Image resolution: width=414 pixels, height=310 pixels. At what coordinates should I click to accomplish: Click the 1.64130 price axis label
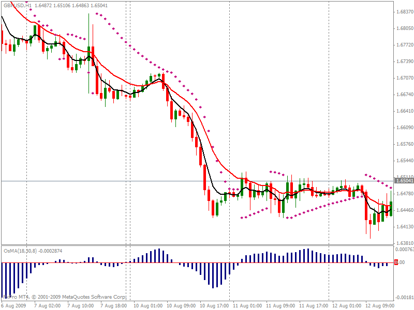(404, 227)
